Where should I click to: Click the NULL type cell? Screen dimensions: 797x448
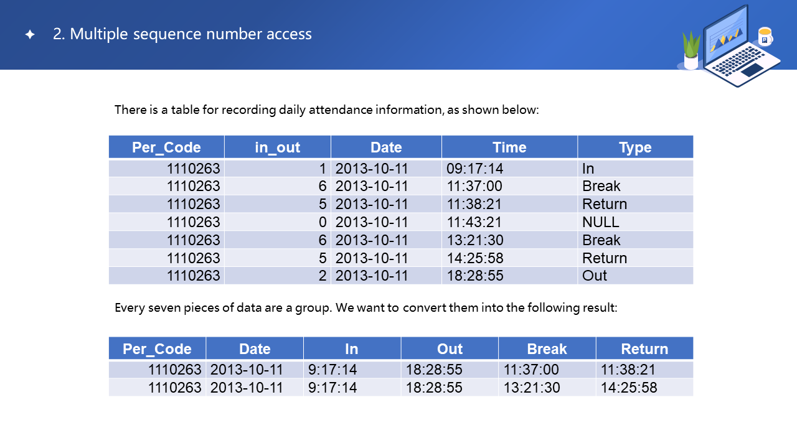601,222
